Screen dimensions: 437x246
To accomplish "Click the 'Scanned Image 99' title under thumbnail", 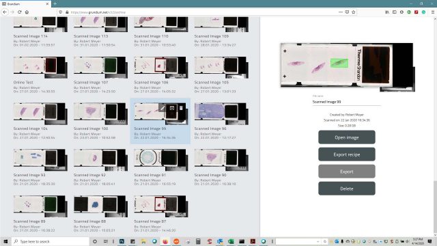I will click(150, 128).
